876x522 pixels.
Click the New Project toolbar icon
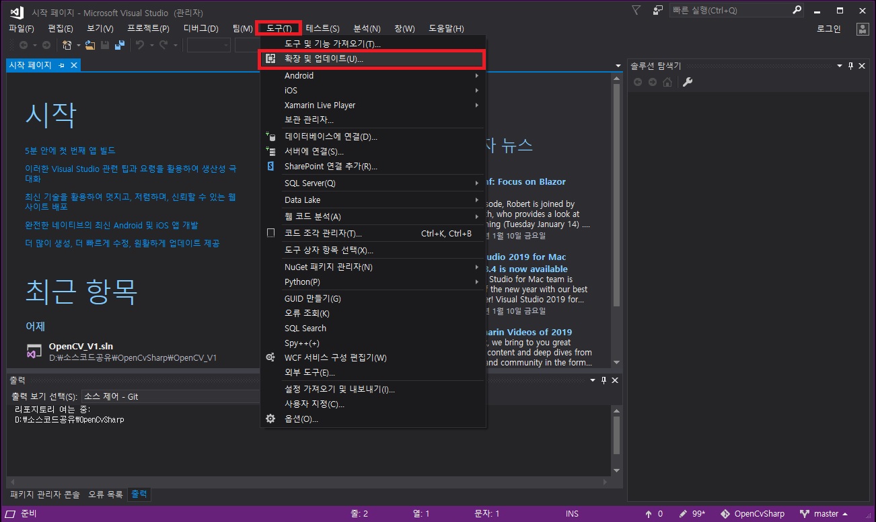(x=67, y=45)
